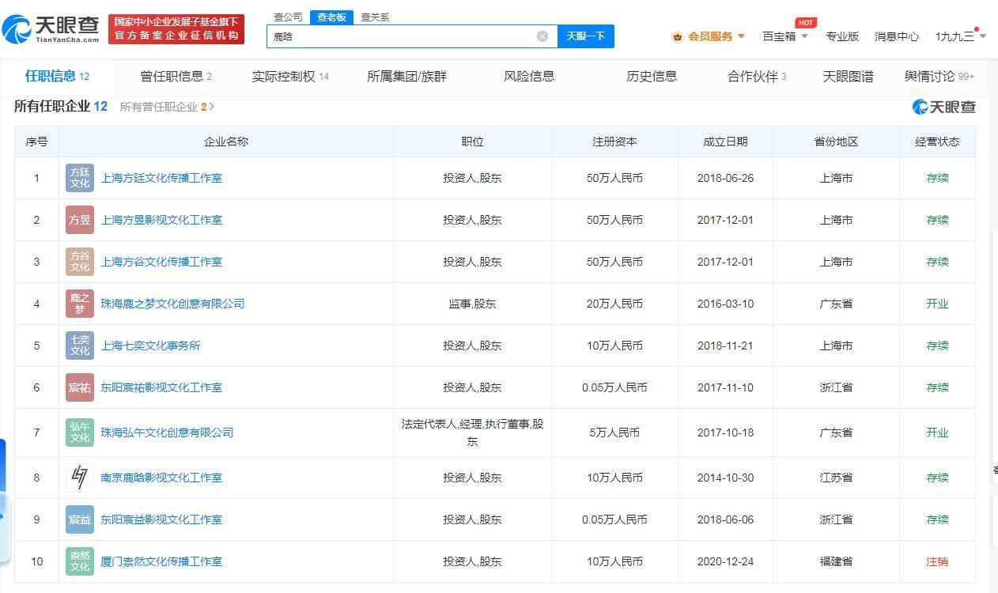Image resolution: width=998 pixels, height=593 pixels.
Task: Open the 任职信息 tab
Action: coord(57,77)
